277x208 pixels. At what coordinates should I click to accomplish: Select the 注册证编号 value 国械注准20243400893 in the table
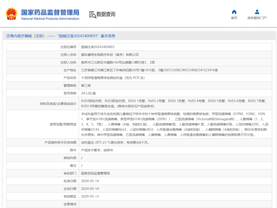point(98,47)
